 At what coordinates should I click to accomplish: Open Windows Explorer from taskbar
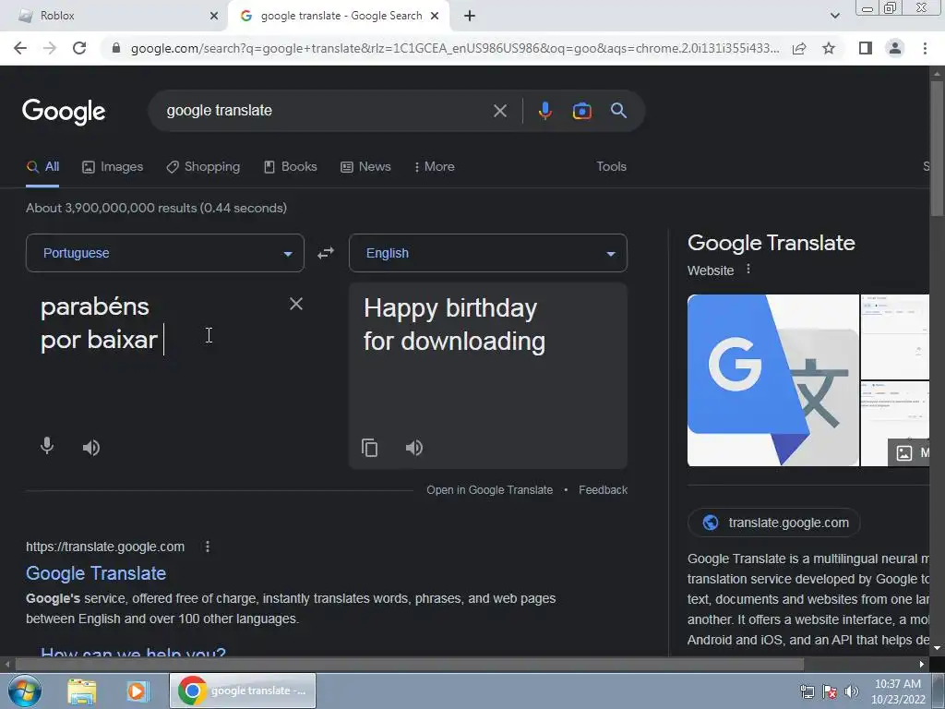tap(82, 691)
